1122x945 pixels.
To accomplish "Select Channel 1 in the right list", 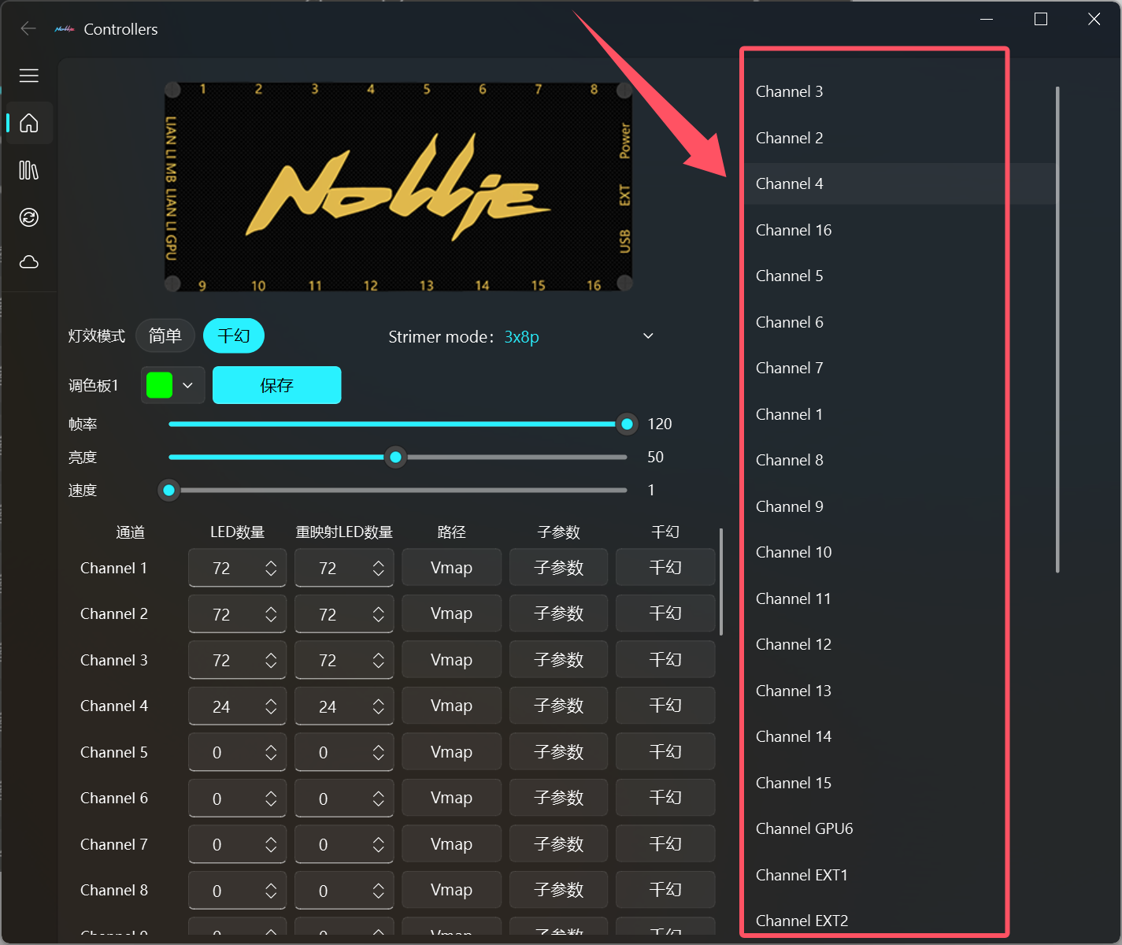I will pos(899,414).
